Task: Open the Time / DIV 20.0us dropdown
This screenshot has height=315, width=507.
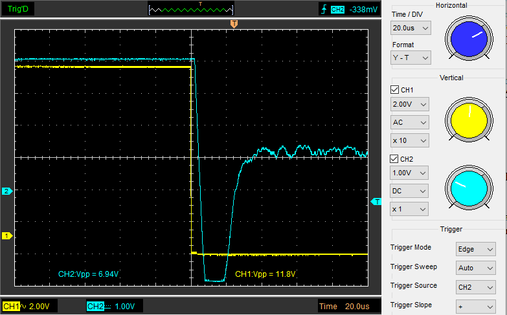Action: (x=411, y=28)
